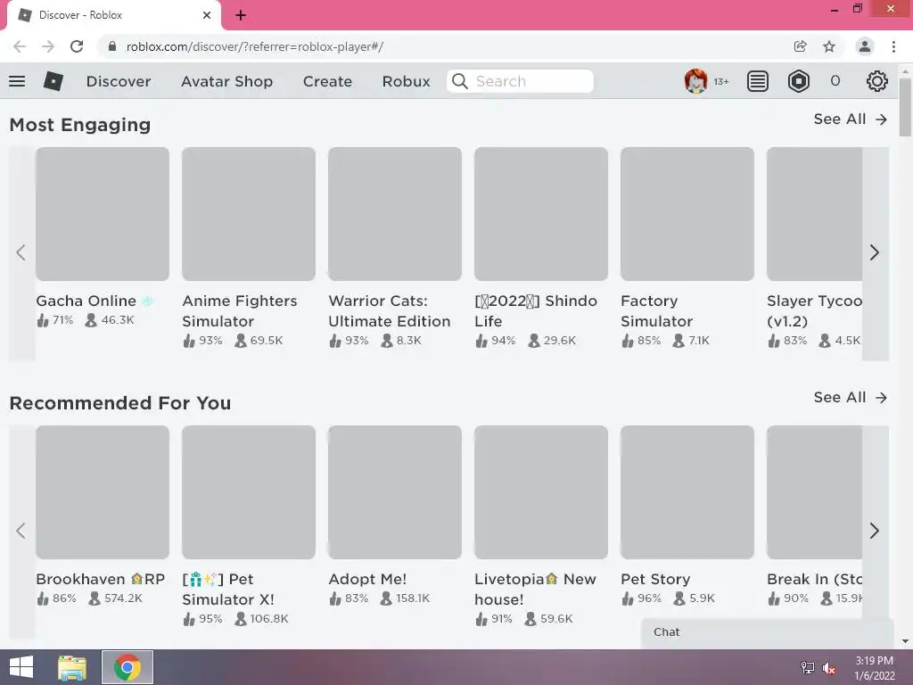Image resolution: width=913 pixels, height=685 pixels.
Task: Open File Explorer from taskbar
Action: pyautogui.click(x=72, y=667)
